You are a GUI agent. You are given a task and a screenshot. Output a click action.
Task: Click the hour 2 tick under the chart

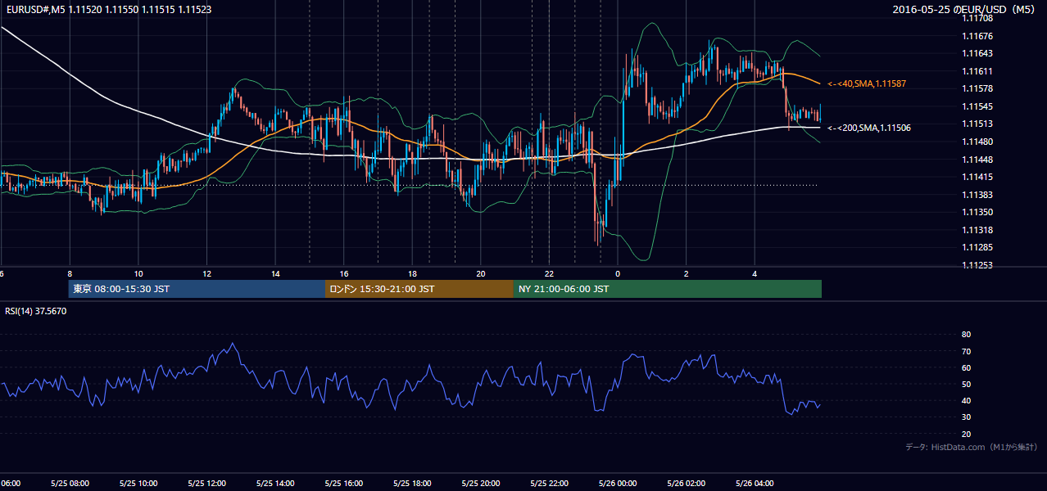pos(687,274)
